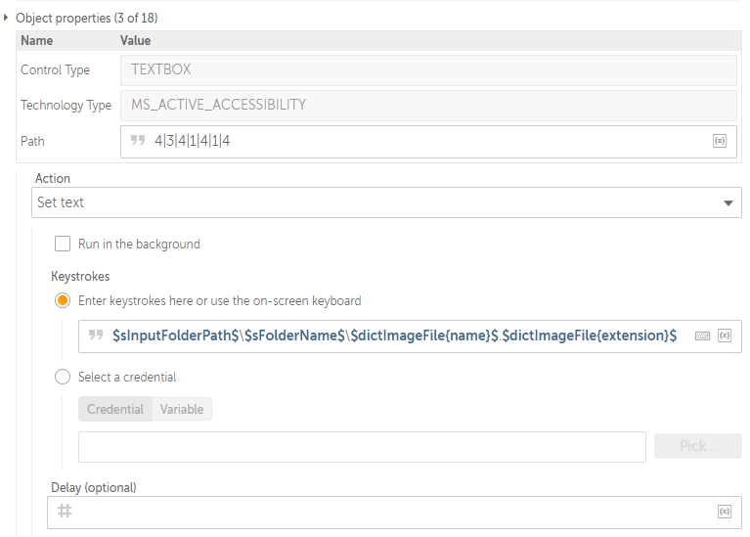Viewport: 750px width, 537px height.
Task: Insert variable icon in Delay field
Action: (725, 512)
